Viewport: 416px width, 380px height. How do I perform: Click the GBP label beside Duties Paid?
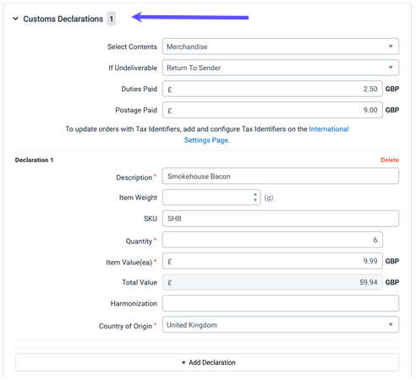pos(392,89)
